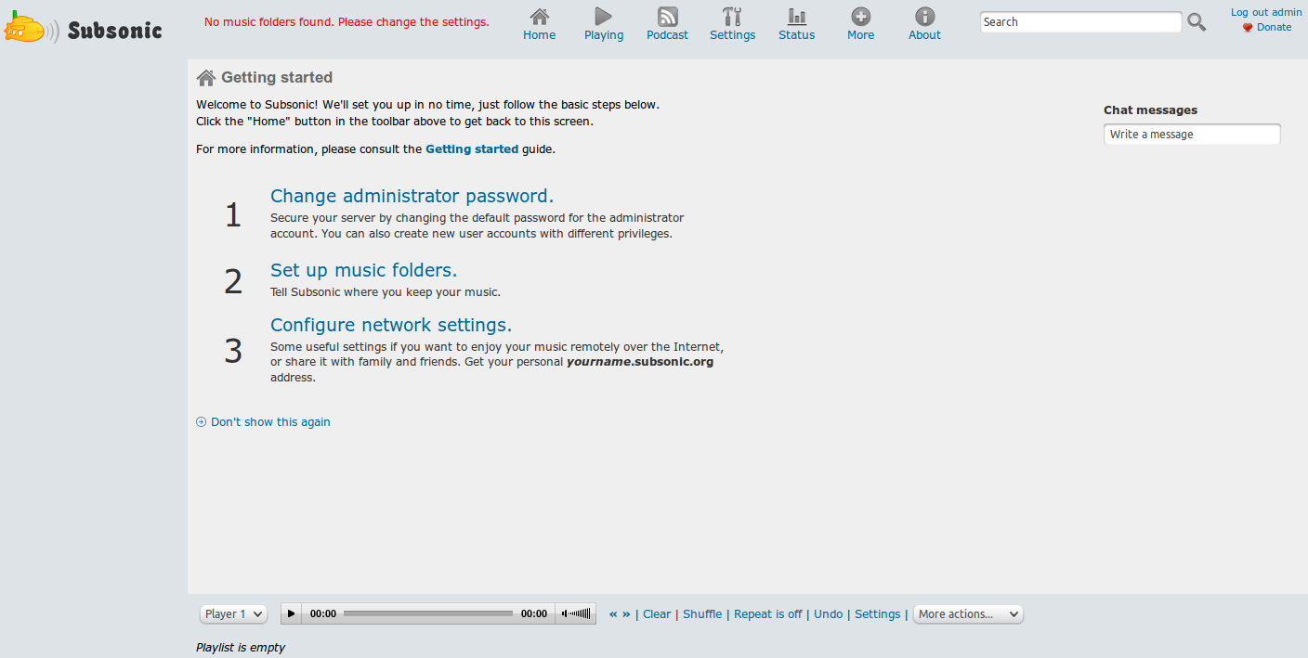Skip to next track with » arrow
1308x658 pixels.
point(626,614)
